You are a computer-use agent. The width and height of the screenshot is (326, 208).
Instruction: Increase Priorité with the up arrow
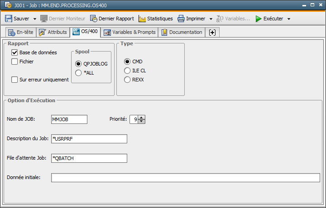pyautogui.click(x=142, y=118)
